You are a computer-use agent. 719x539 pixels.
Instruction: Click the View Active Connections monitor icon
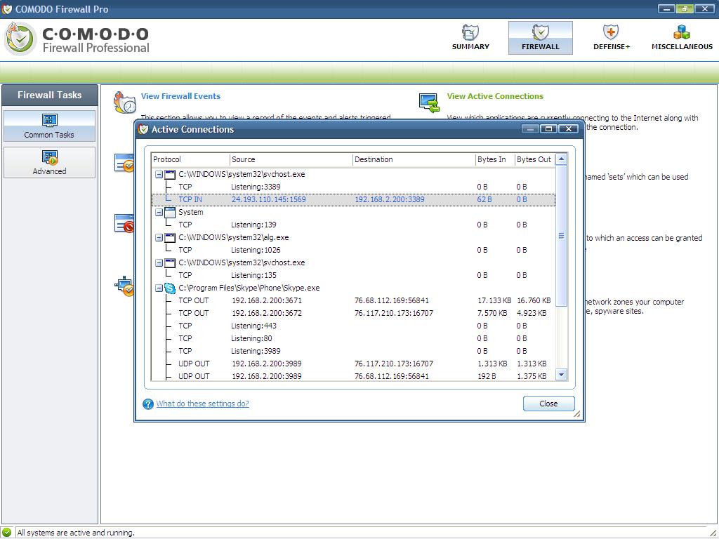click(429, 102)
